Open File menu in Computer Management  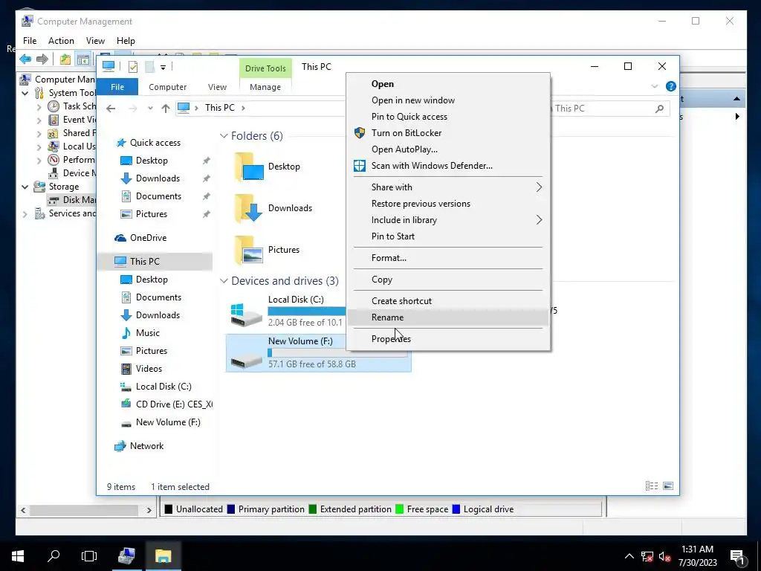pyautogui.click(x=30, y=41)
